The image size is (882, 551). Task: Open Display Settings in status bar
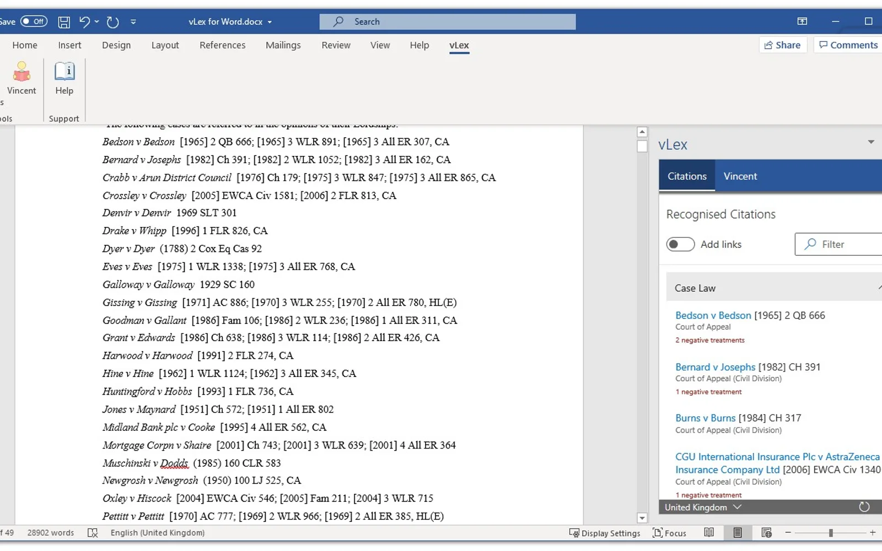(x=605, y=533)
